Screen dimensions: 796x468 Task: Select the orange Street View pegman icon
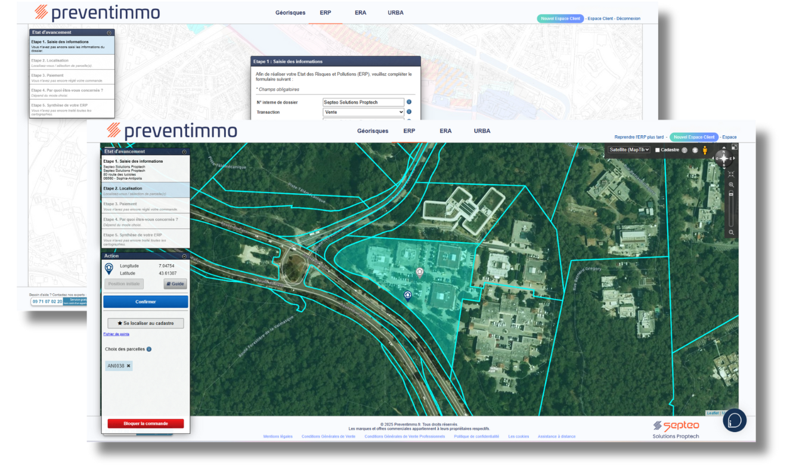tap(705, 150)
